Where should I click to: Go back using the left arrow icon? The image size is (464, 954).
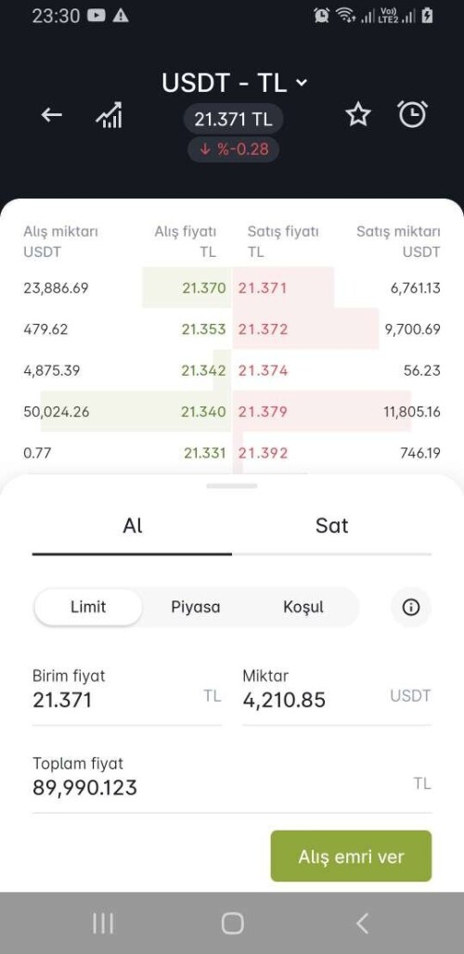(x=52, y=114)
